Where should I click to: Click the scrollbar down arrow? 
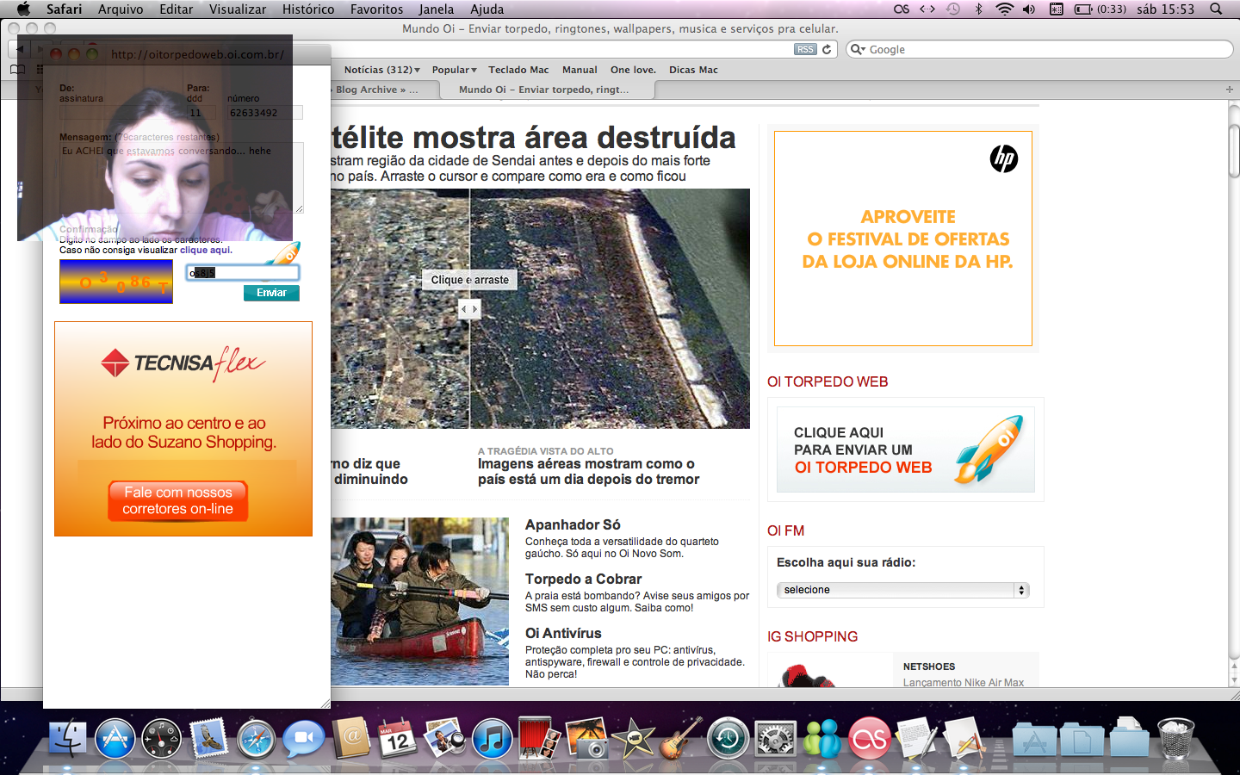(1233, 679)
